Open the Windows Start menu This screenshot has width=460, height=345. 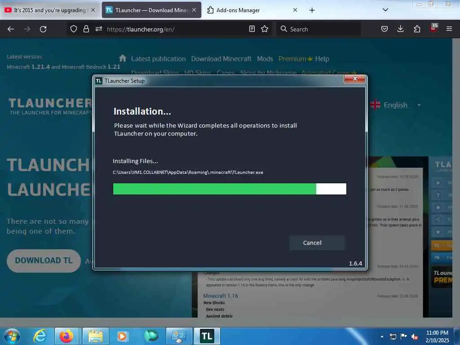tap(12, 336)
